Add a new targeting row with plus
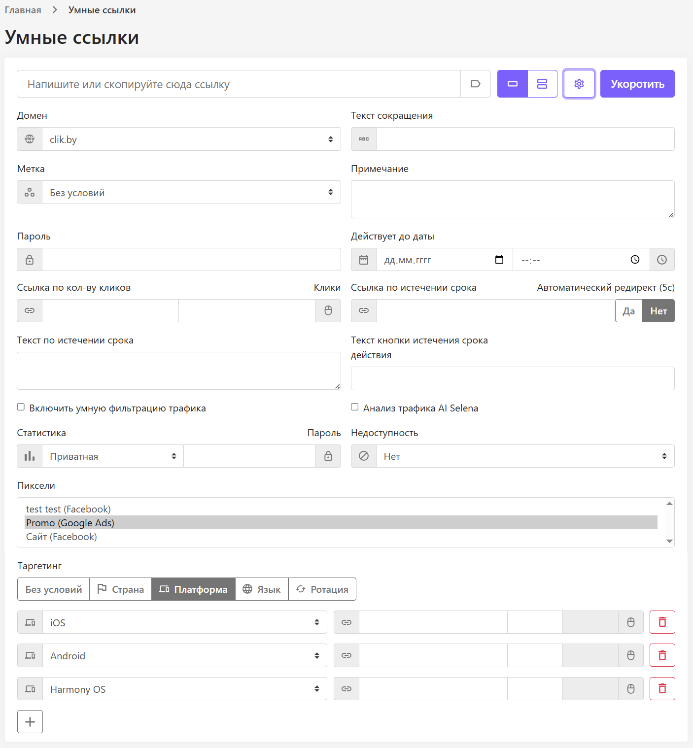Image resolution: width=693 pixels, height=748 pixels. (x=30, y=722)
